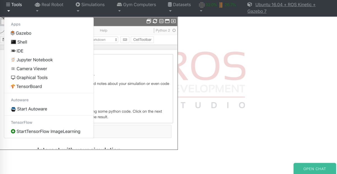Open the cell type Markdown dropdown

pos(105,40)
